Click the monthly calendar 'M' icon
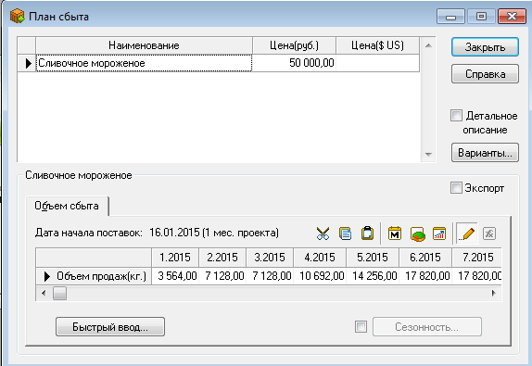The height and width of the screenshot is (366, 532). (395, 233)
